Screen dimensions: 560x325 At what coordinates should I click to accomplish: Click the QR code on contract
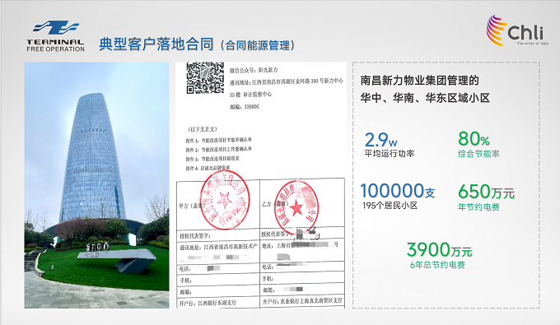pyautogui.click(x=205, y=78)
